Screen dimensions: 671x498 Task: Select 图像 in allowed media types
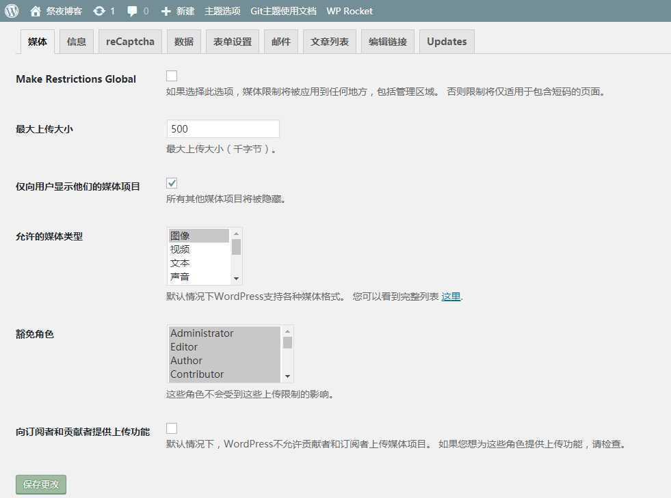point(198,236)
